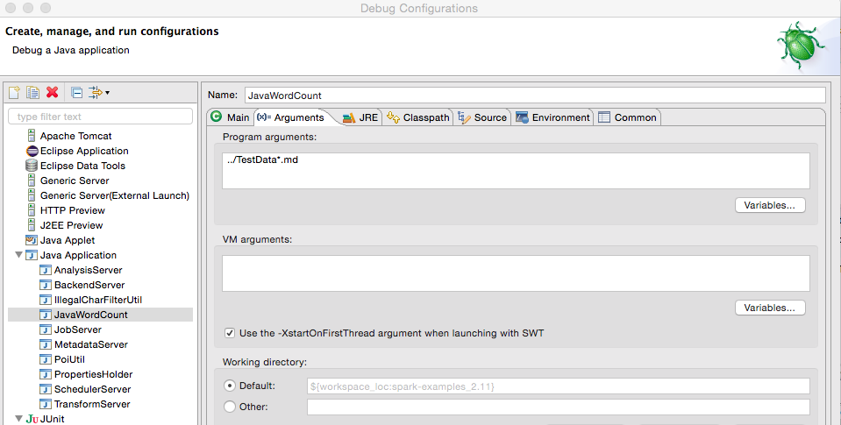
Task: Select the Default working directory radio button
Action: 230,386
